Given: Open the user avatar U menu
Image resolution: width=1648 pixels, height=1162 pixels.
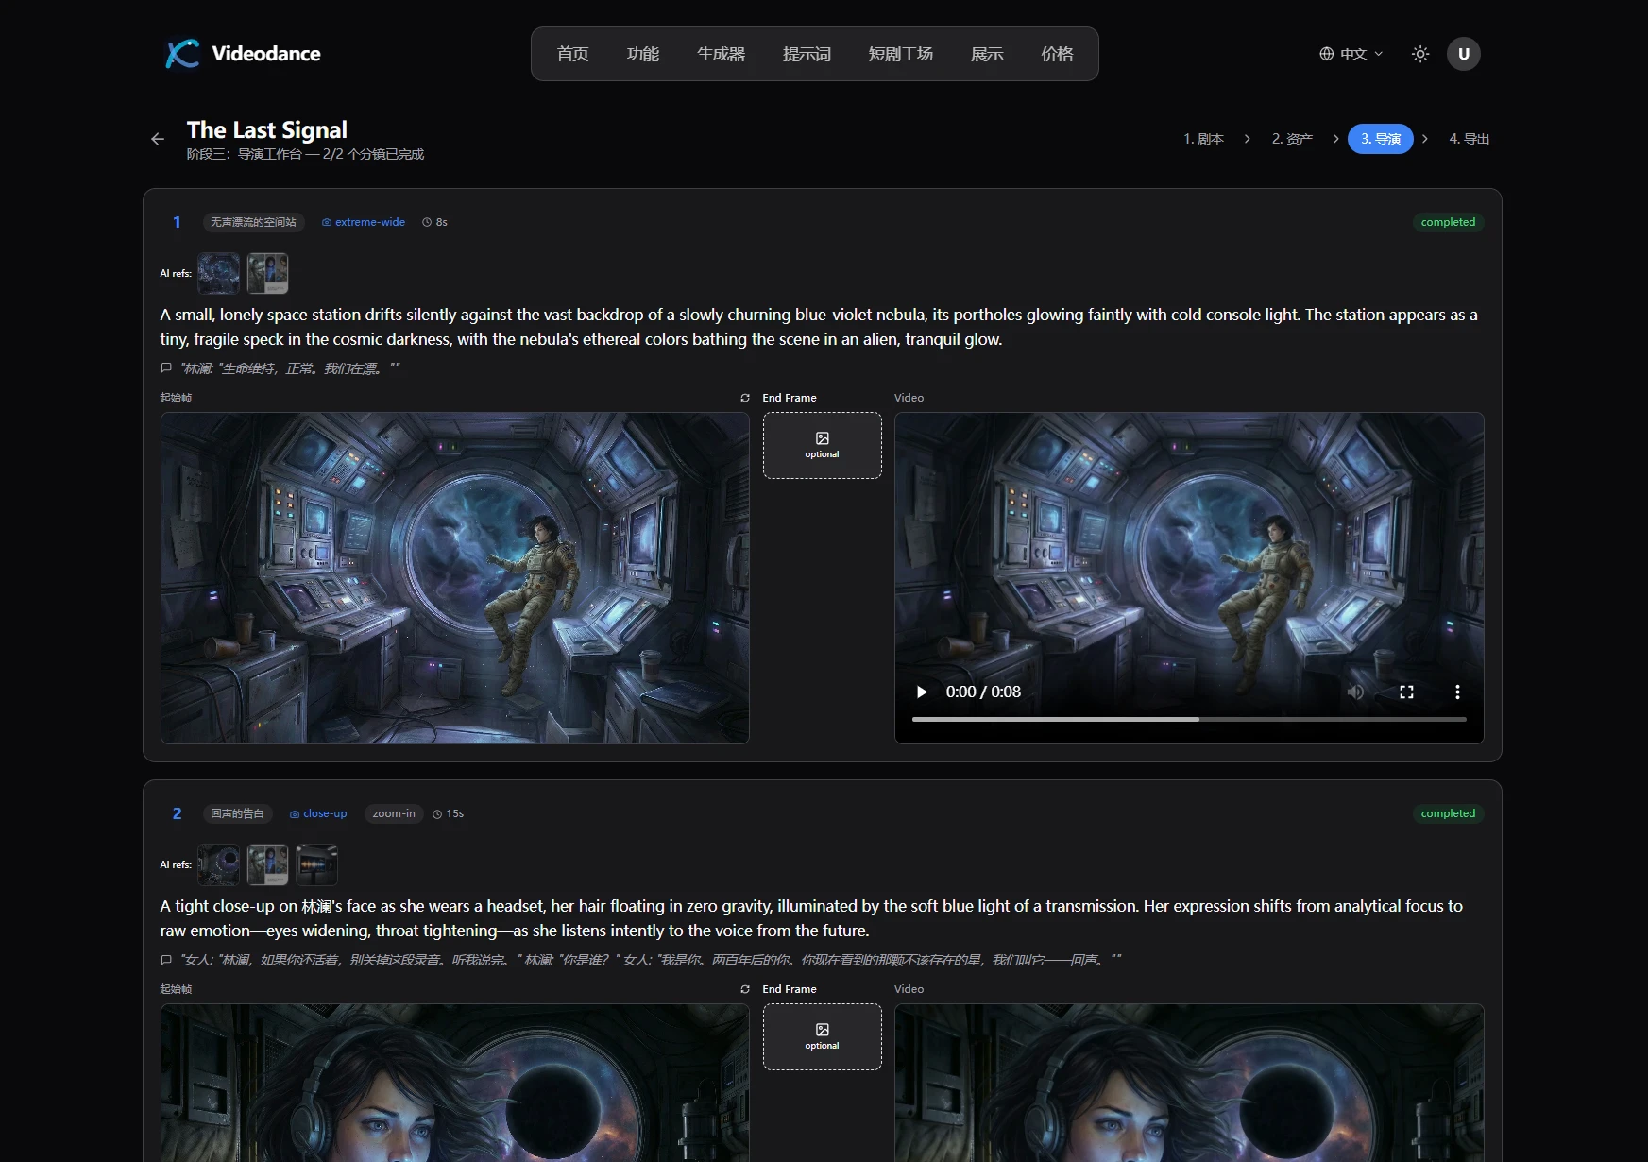Looking at the screenshot, I should (x=1463, y=54).
